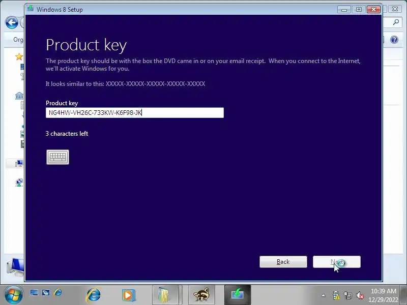Viewport: 407px width, 305px height.
Task: Select the Computer icon in Explorer sidebar
Action: (19, 163)
